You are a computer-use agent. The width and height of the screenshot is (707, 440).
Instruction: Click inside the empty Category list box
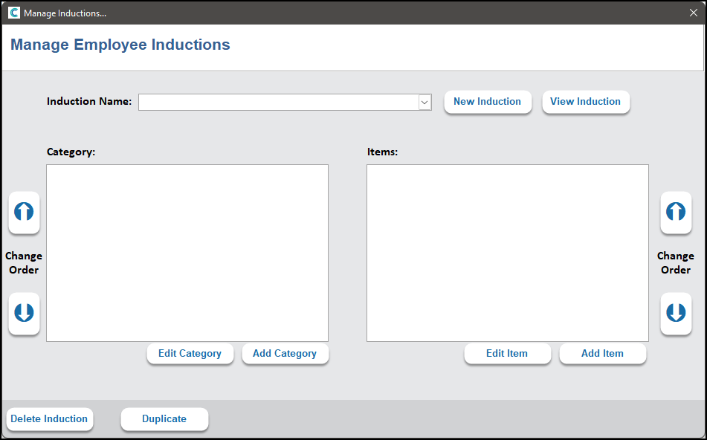pos(187,253)
